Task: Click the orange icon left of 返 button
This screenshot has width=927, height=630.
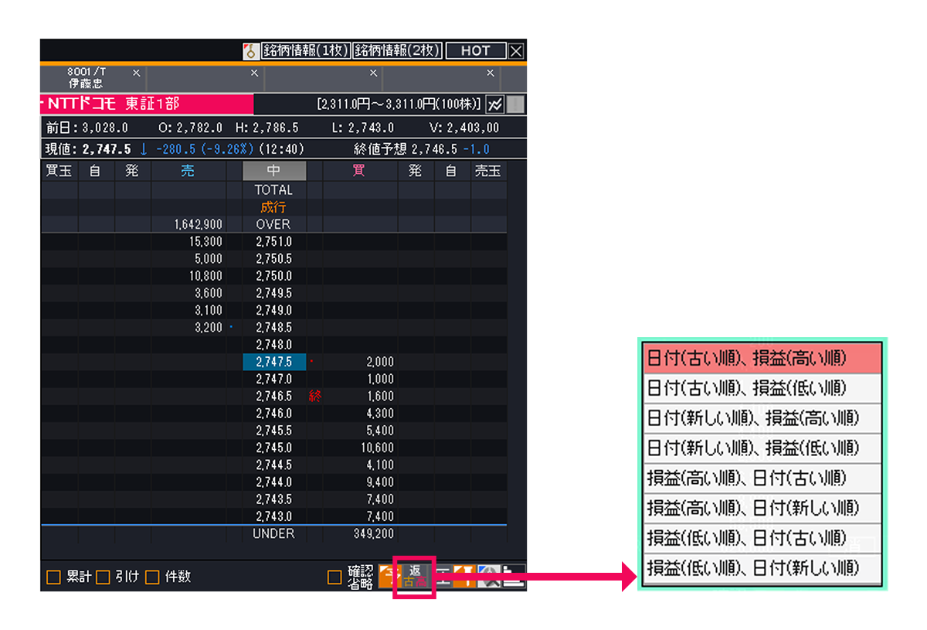Action: tap(389, 576)
